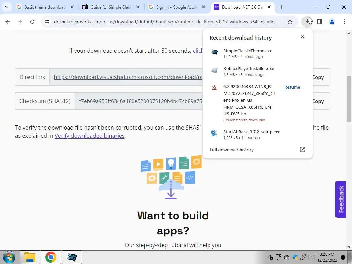Open the notifications bell icon
352x264 pixels.
tap(343, 257)
